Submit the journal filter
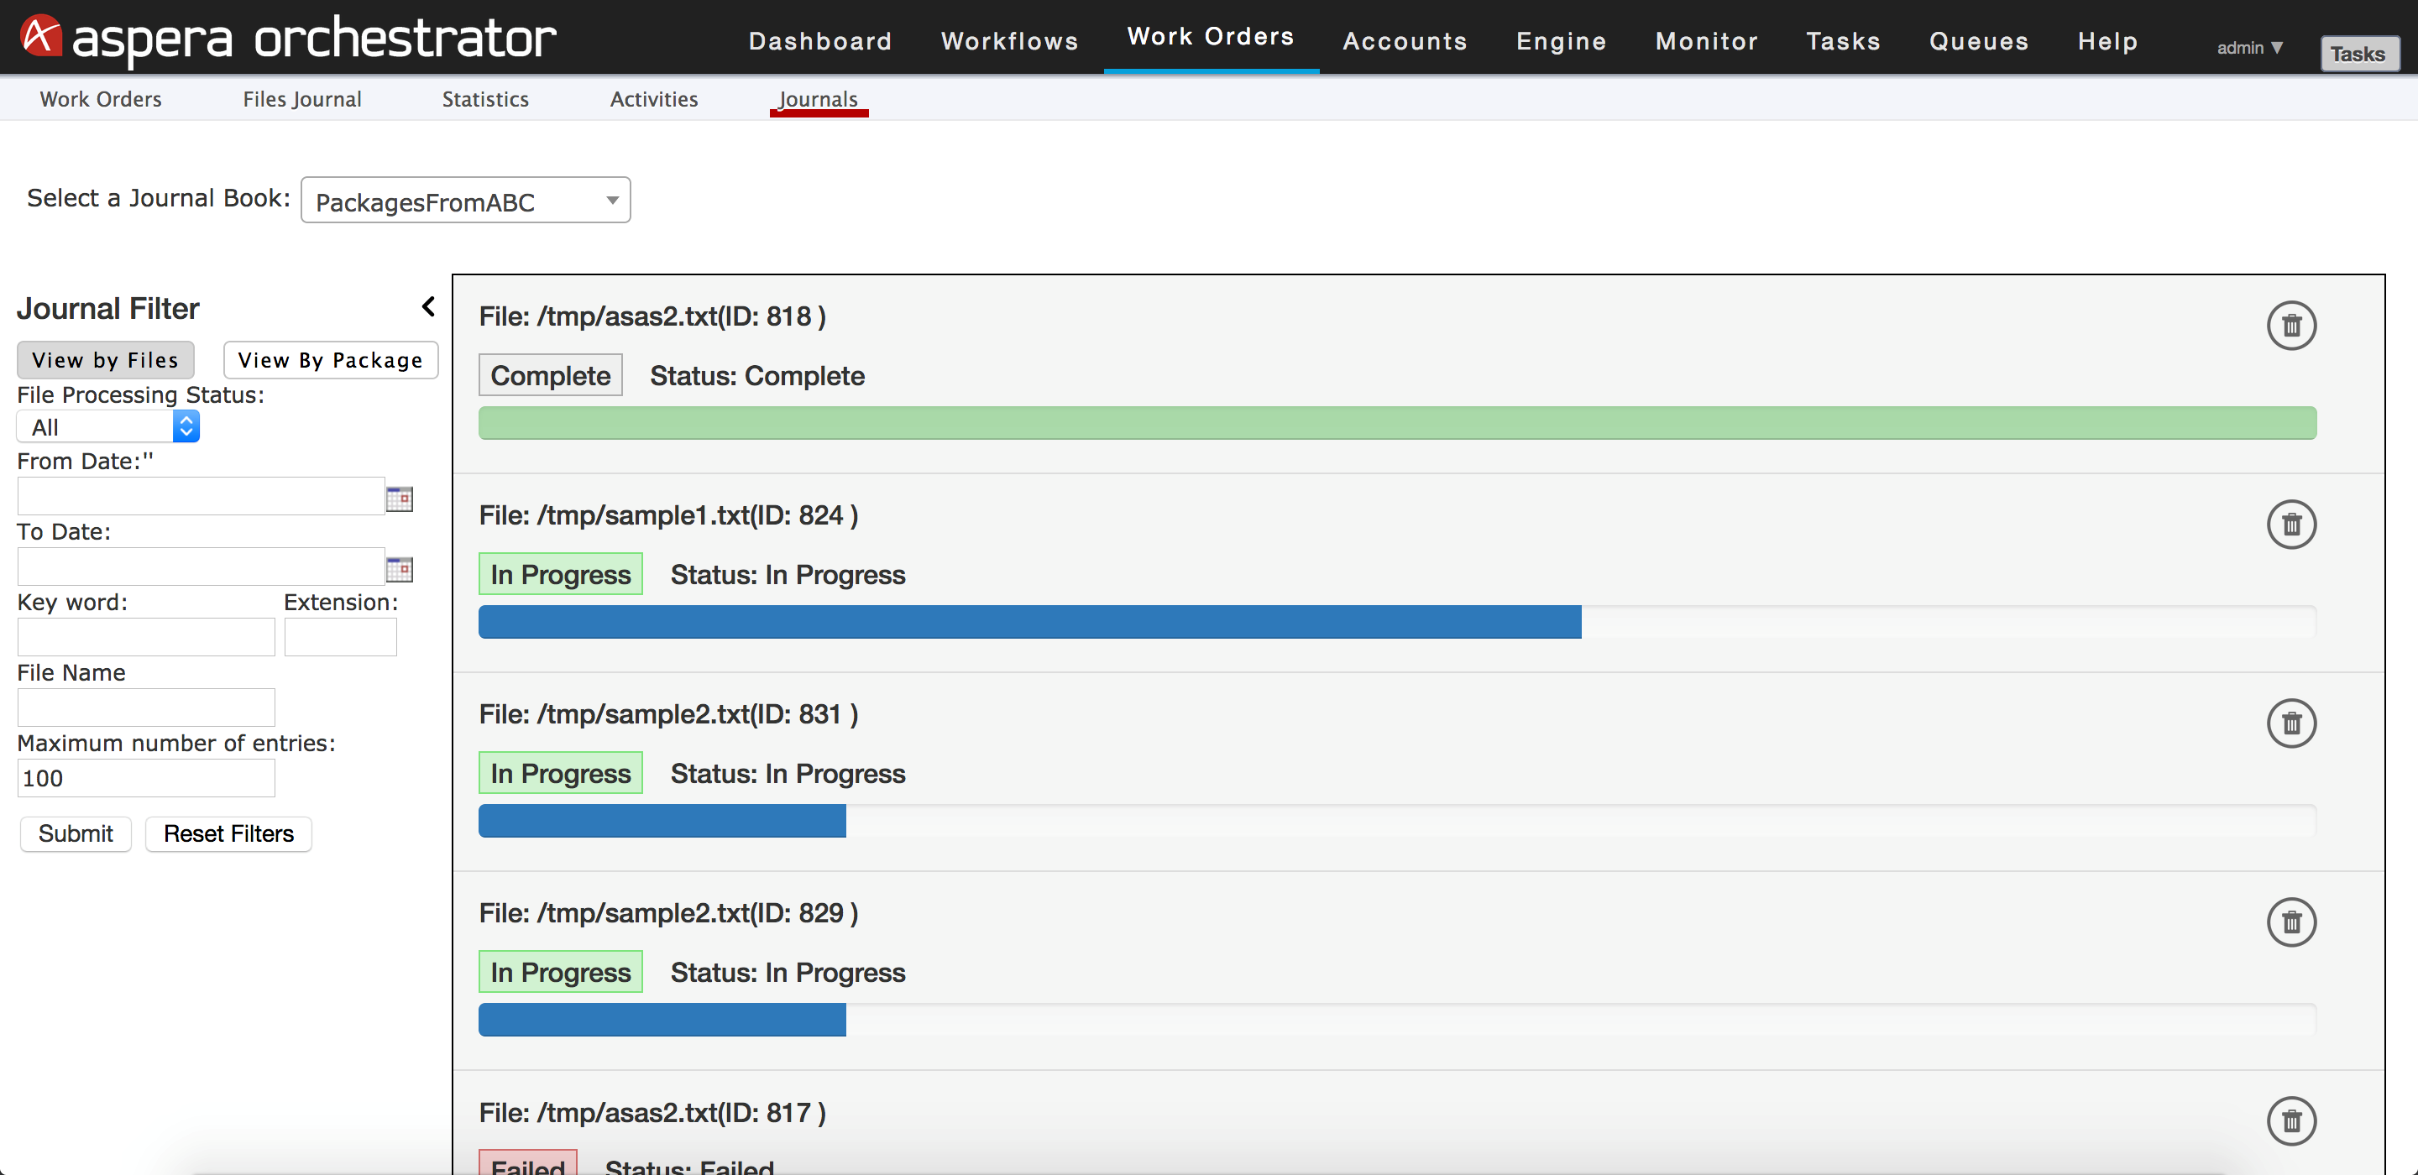 (75, 833)
